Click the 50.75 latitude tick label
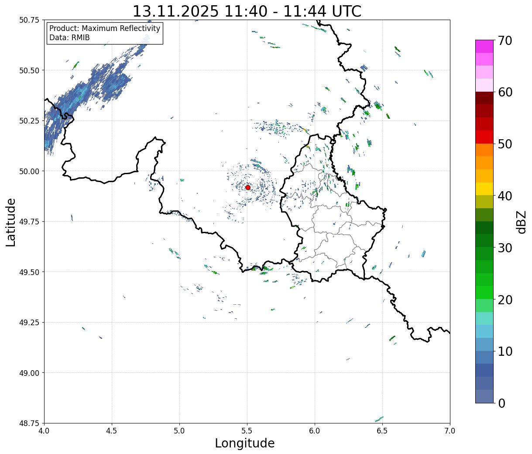The width and height of the screenshot is (532, 454). pyautogui.click(x=29, y=20)
